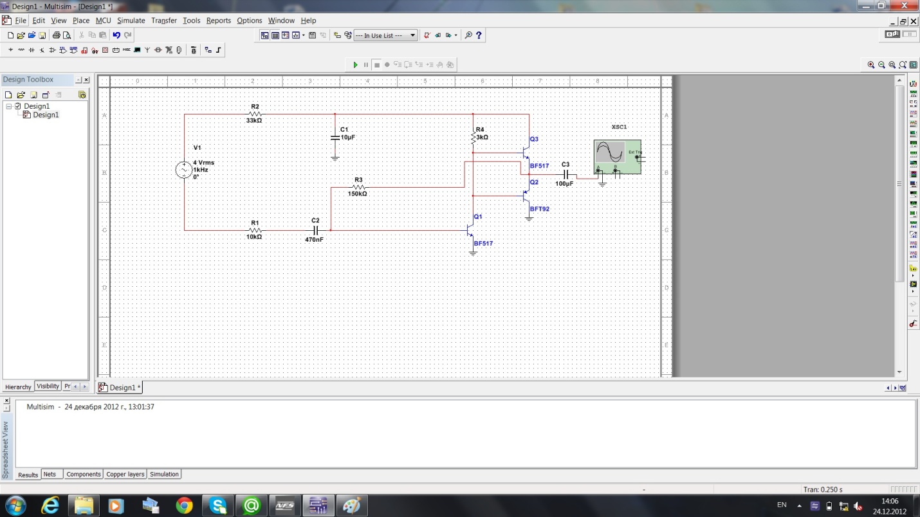Run the simulation with green play button

(355, 64)
